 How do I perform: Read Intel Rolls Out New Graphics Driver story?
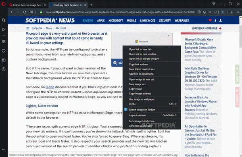coord(201,79)
